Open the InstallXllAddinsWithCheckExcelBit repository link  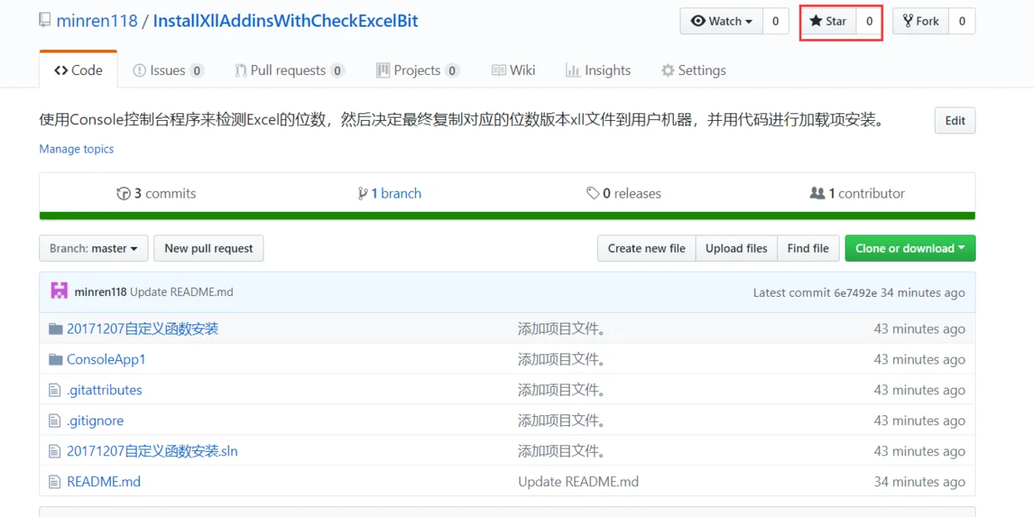[286, 21]
